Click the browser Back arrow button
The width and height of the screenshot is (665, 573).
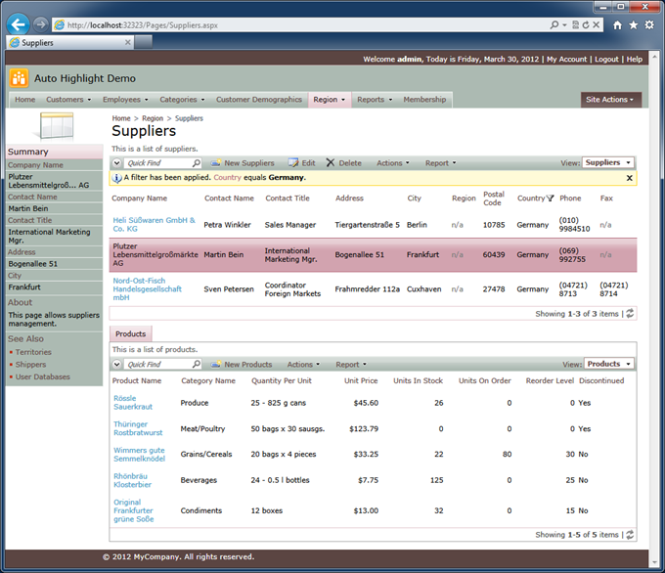pos(17,23)
